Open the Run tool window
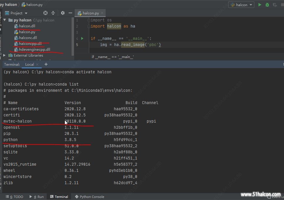 (x=36, y=196)
